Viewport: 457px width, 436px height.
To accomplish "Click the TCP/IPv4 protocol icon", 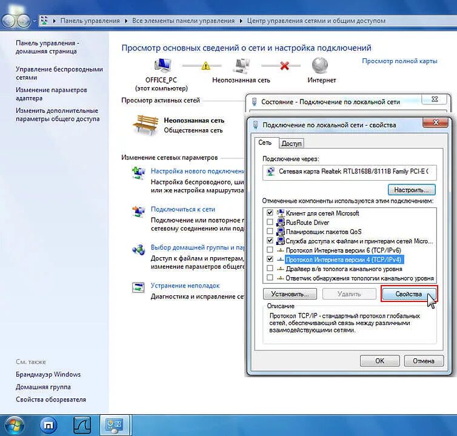I will (281, 260).
